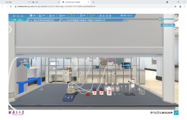Mute the sound with the speaker icon
Viewport: 187px width, 120px height.
pyautogui.click(x=160, y=19)
